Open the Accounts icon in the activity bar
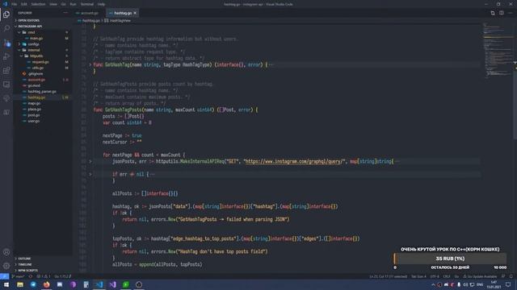Image resolution: width=517 pixels, height=290 pixels. [x=6, y=252]
